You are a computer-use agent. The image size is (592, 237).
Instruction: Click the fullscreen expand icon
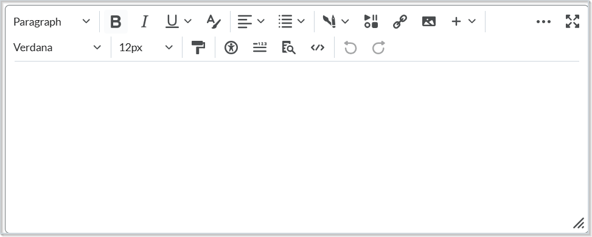[573, 21]
